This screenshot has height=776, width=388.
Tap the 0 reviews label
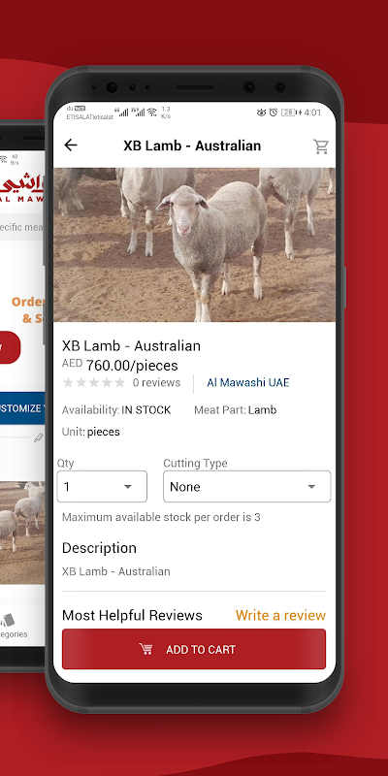[x=156, y=382]
